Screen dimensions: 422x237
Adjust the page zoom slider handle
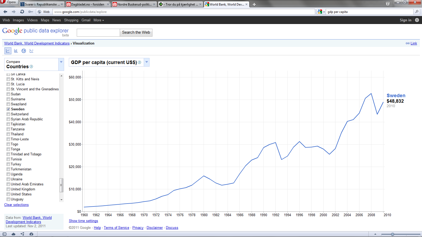pyautogui.click(x=392, y=234)
